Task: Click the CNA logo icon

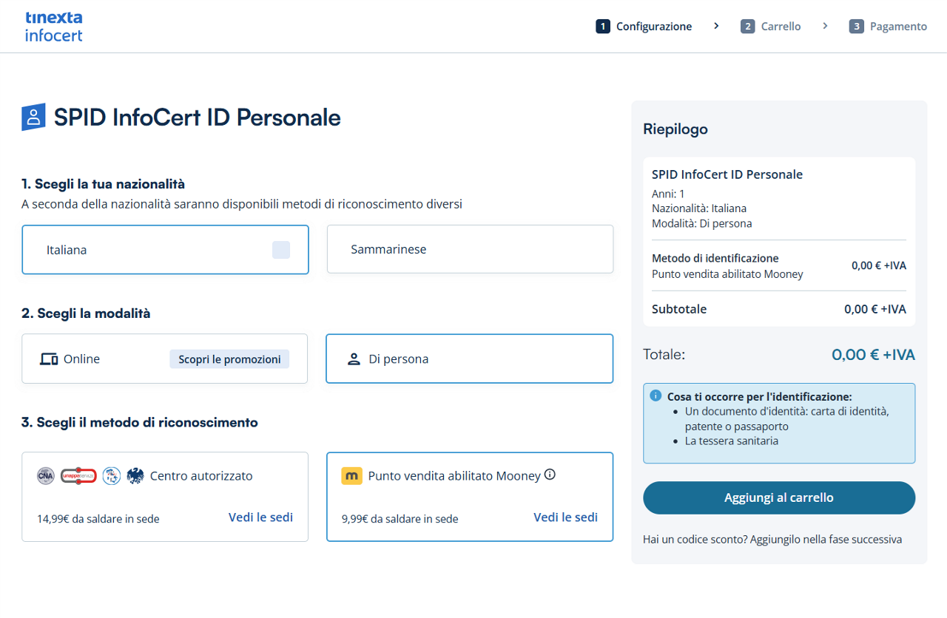Action: pos(46,475)
